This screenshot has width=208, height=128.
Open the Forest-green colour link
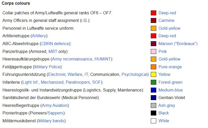pyautogui.click(x=170, y=82)
